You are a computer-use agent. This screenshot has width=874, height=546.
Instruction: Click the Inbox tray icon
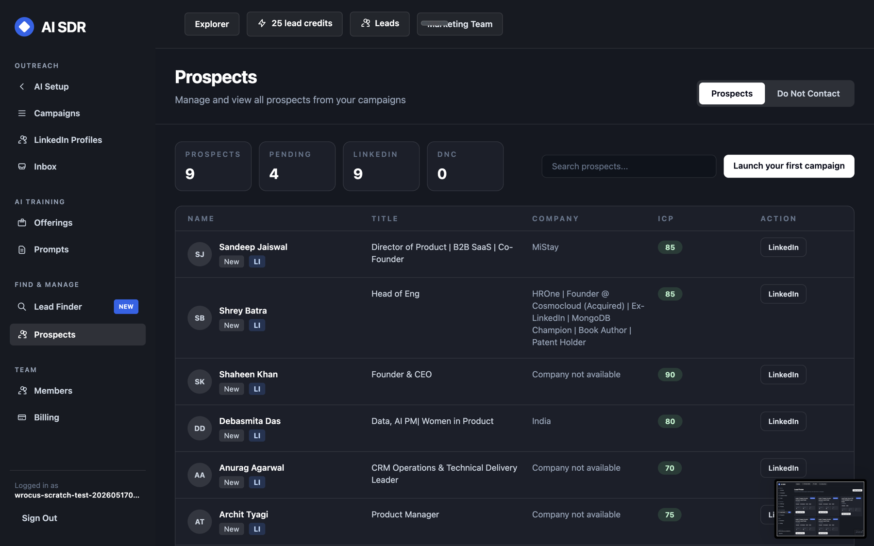point(22,166)
